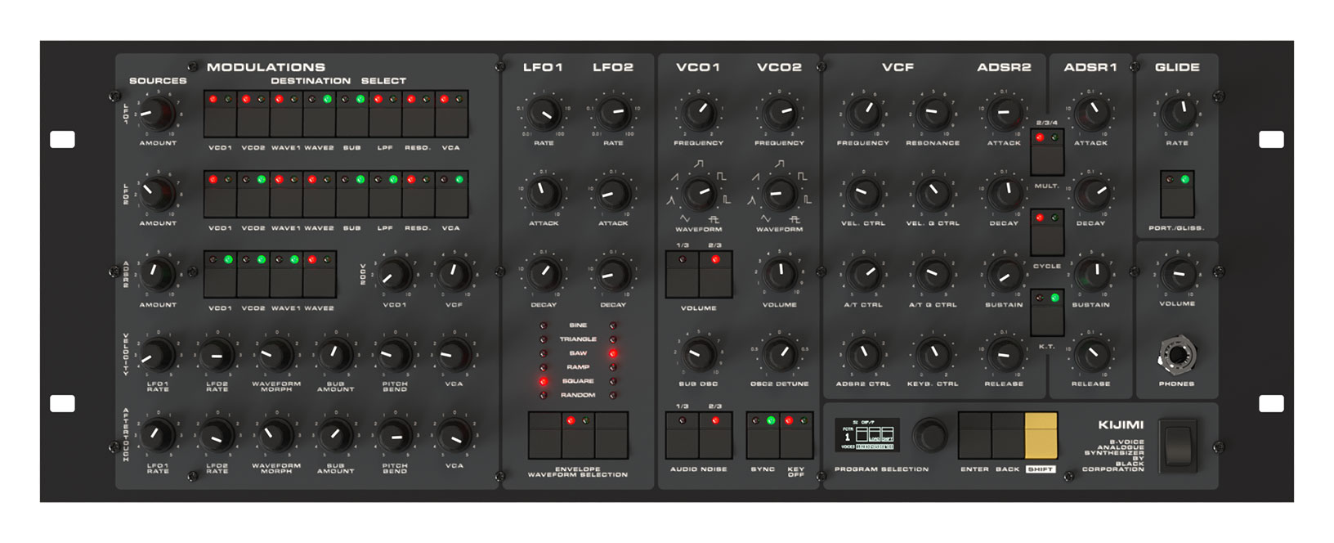Image resolution: width=1334 pixels, height=543 pixels.
Task: Click the middle Envelope Waveform Selection button
Action: 578,436
